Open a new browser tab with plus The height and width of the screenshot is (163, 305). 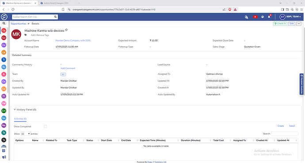click(79, 3)
